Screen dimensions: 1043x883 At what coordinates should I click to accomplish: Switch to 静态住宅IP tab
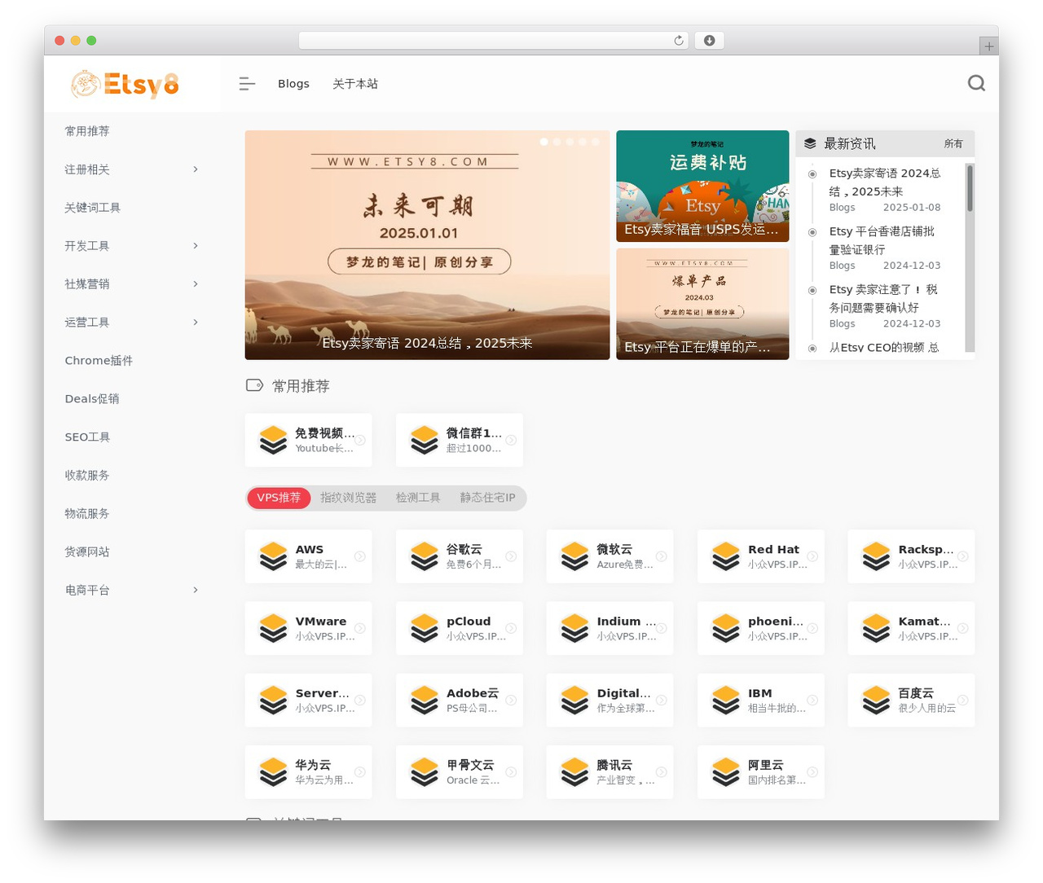(x=487, y=498)
